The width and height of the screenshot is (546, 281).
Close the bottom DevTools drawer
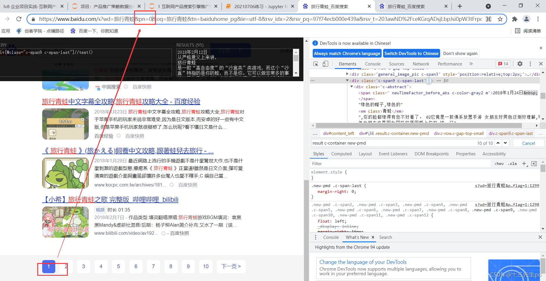click(x=540, y=237)
